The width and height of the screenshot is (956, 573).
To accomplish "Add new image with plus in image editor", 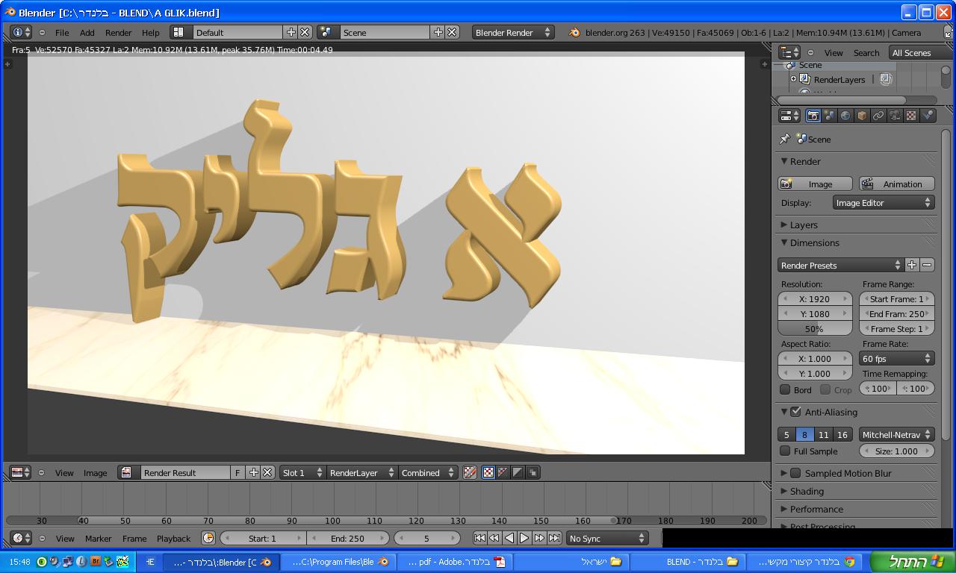I will coord(254,472).
